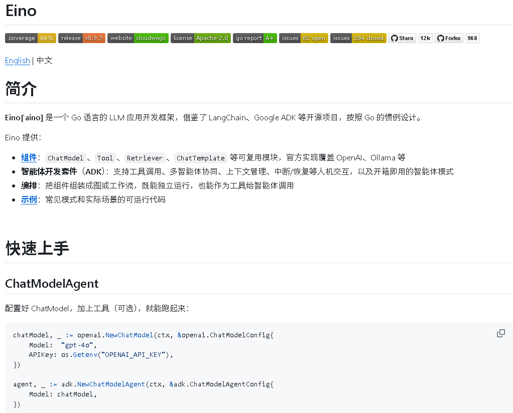
Task: Click NewChatModel in the code block
Action: tap(129, 335)
